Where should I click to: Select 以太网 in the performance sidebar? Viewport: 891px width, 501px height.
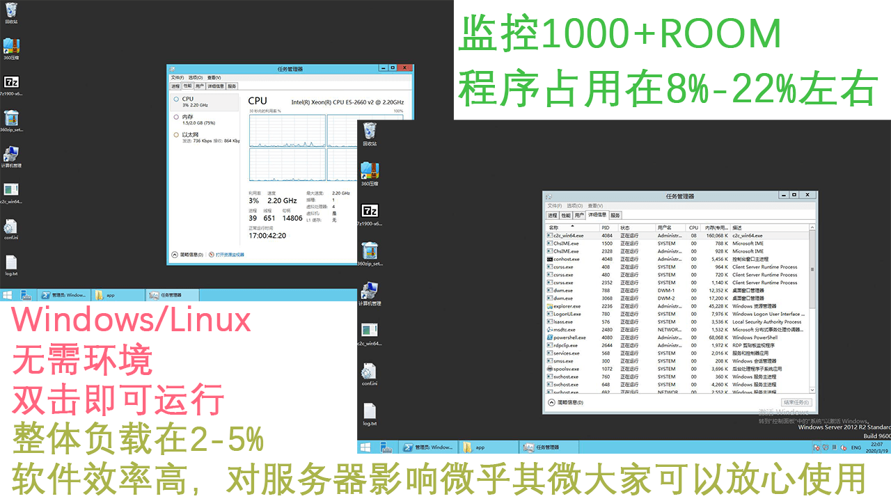[205, 137]
